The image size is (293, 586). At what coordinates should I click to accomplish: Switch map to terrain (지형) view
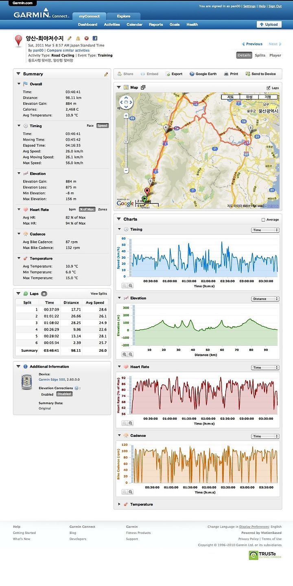coord(268,97)
